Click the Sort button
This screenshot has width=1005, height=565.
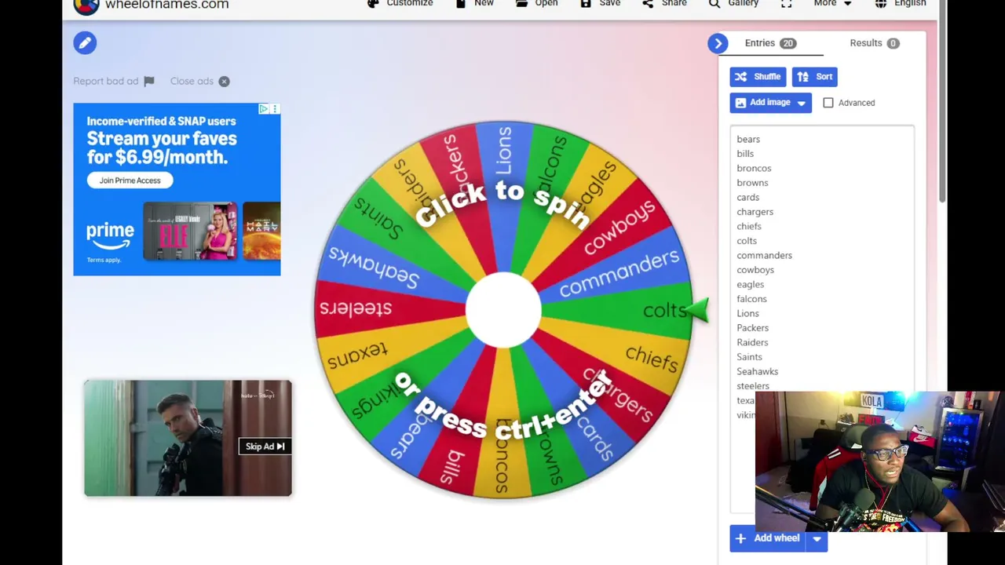(815, 77)
